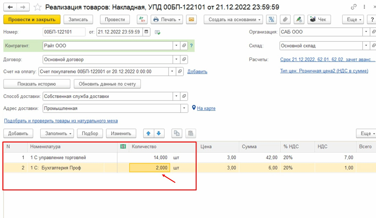Click the Чек button
376x218 pixels.
(319, 19)
